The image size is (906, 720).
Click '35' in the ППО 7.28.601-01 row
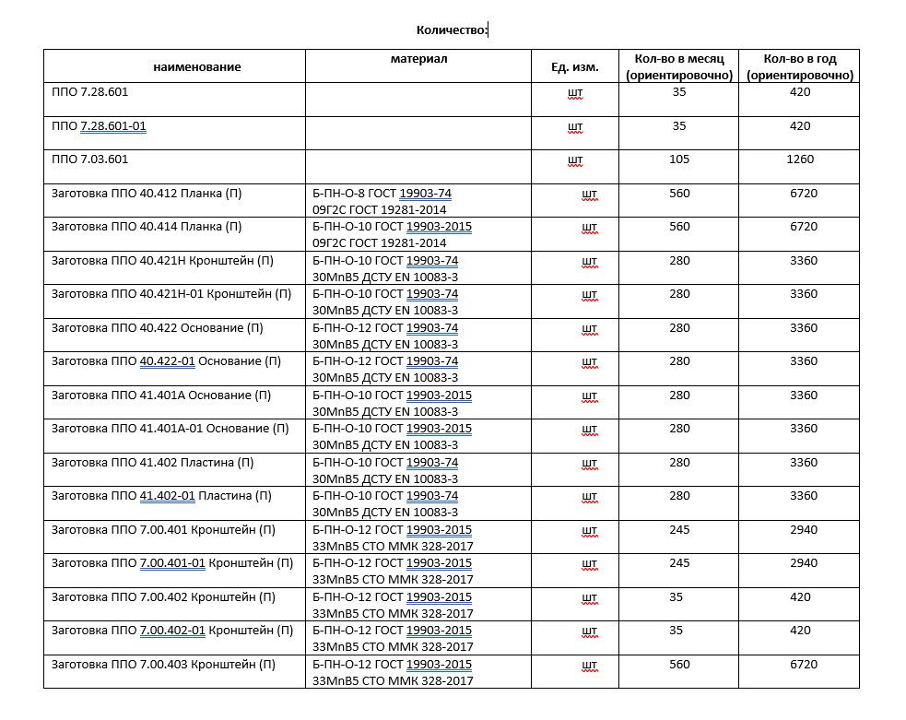[679, 126]
